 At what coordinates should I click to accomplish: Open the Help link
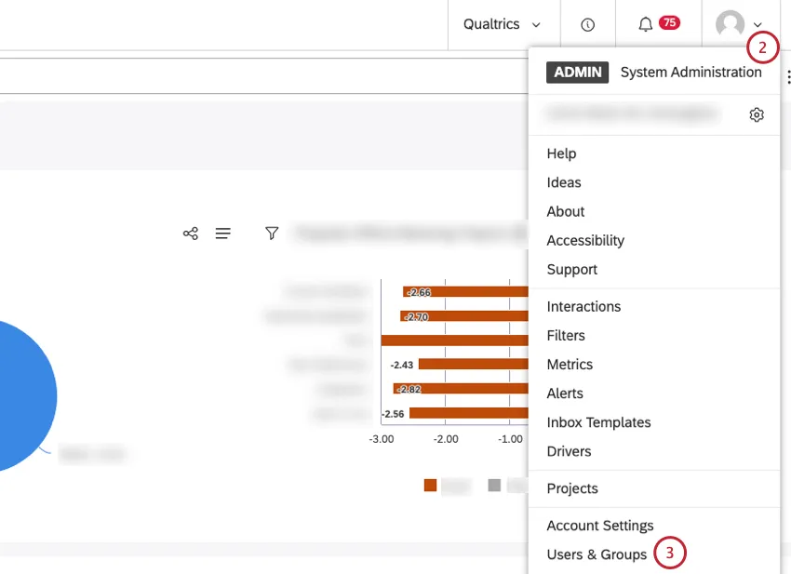click(x=561, y=153)
